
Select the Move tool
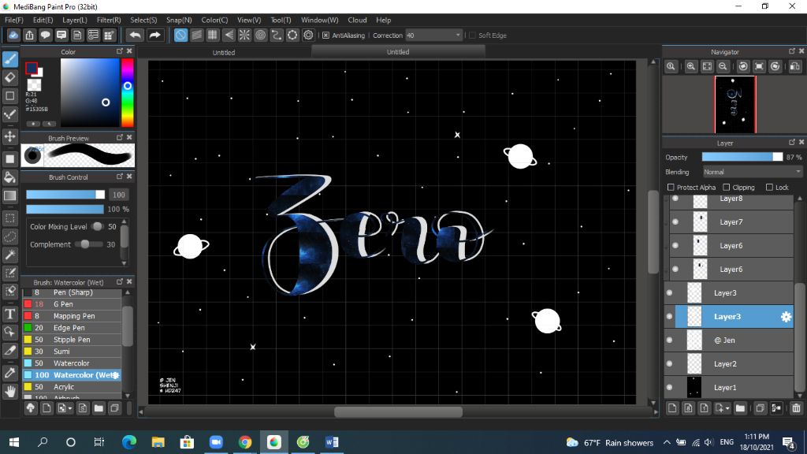click(x=10, y=136)
